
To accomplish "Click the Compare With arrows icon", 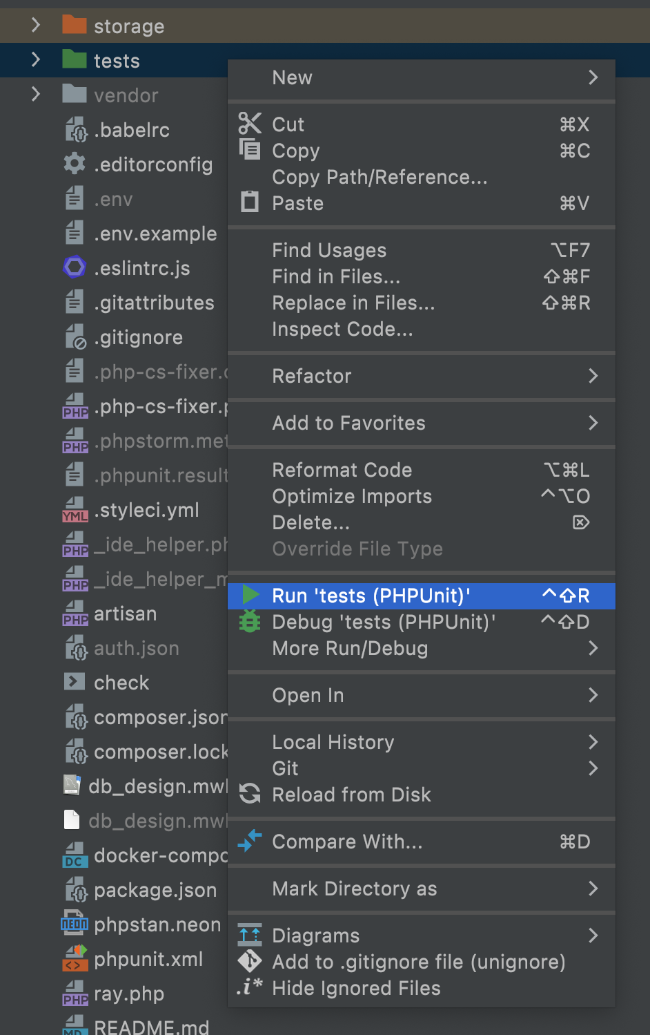I will pos(249,841).
